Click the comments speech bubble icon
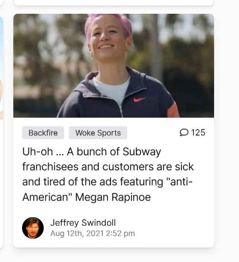 (x=184, y=133)
